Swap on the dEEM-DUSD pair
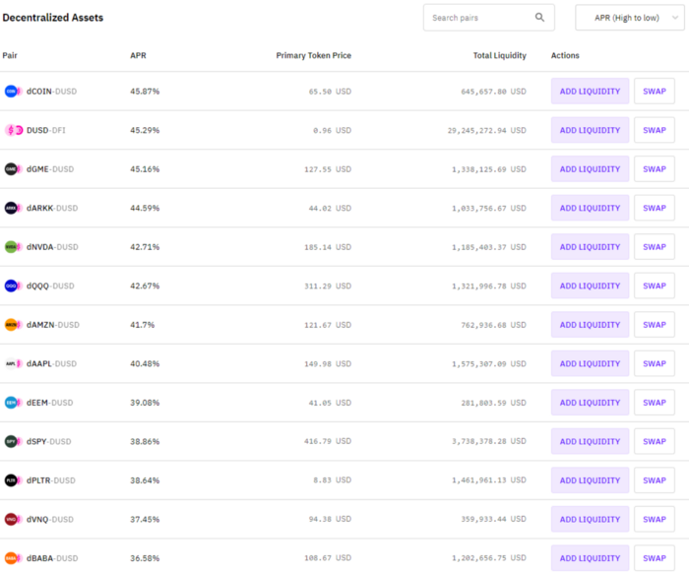Image resolution: width=689 pixels, height=572 pixels. point(655,403)
